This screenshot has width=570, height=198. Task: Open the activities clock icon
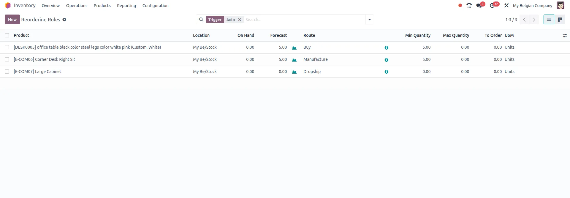(x=492, y=5)
